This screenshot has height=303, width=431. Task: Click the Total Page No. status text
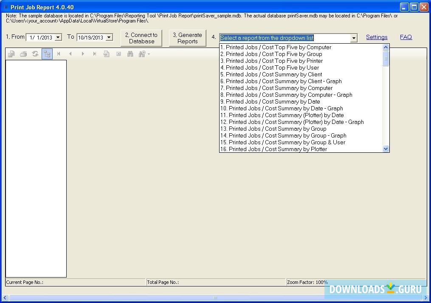click(163, 282)
